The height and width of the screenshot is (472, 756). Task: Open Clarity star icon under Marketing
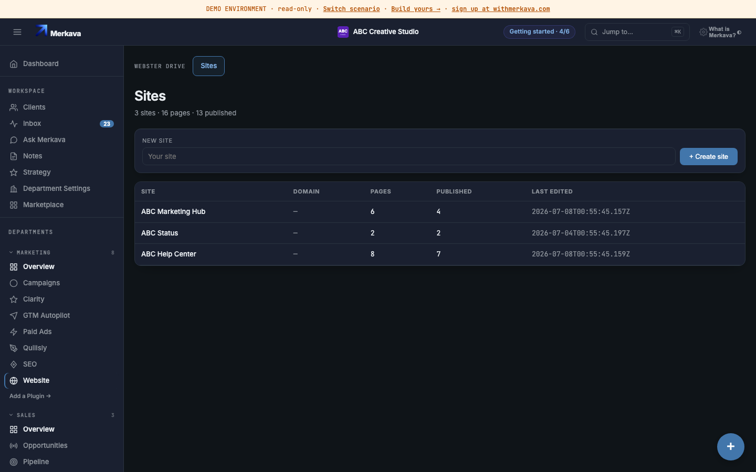[14, 299]
